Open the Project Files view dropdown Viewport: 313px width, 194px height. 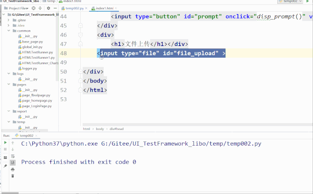[18, 8]
